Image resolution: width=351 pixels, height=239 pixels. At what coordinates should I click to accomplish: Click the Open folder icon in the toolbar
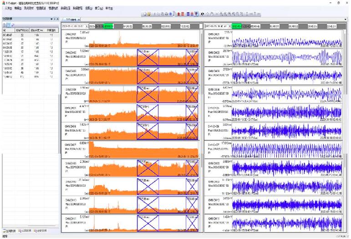(x=149, y=14)
